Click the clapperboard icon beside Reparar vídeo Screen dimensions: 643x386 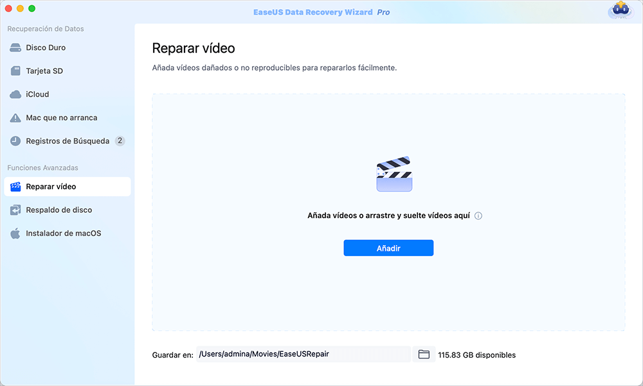click(15, 187)
